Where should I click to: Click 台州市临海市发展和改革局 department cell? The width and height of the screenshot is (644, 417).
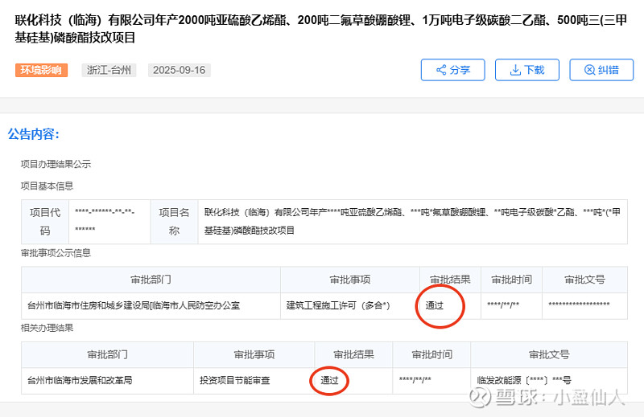pyautogui.click(x=107, y=381)
